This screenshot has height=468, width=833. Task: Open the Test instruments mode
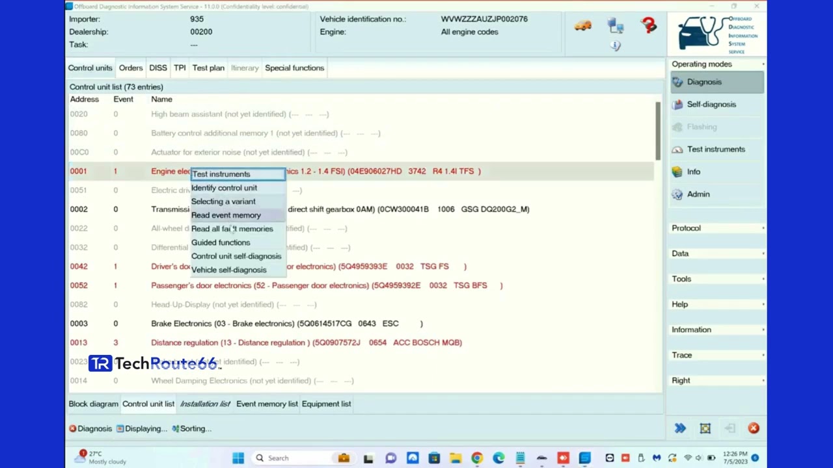click(x=717, y=149)
